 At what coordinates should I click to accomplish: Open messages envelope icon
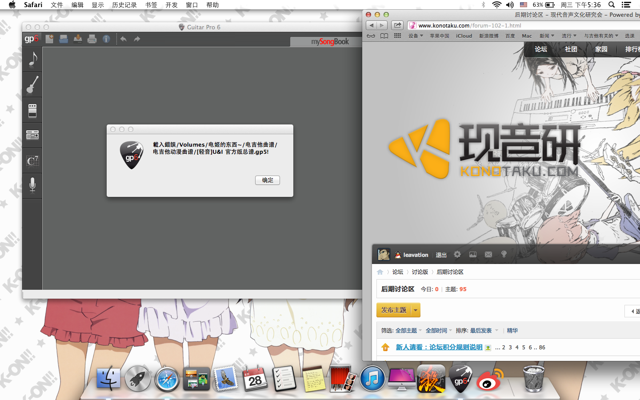(488, 255)
